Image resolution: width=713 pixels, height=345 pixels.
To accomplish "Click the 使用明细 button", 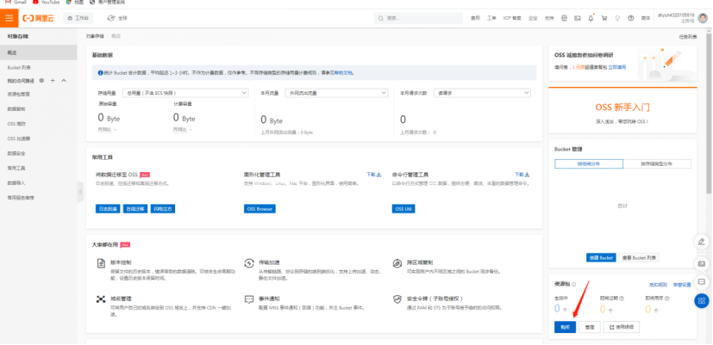I will (622, 327).
